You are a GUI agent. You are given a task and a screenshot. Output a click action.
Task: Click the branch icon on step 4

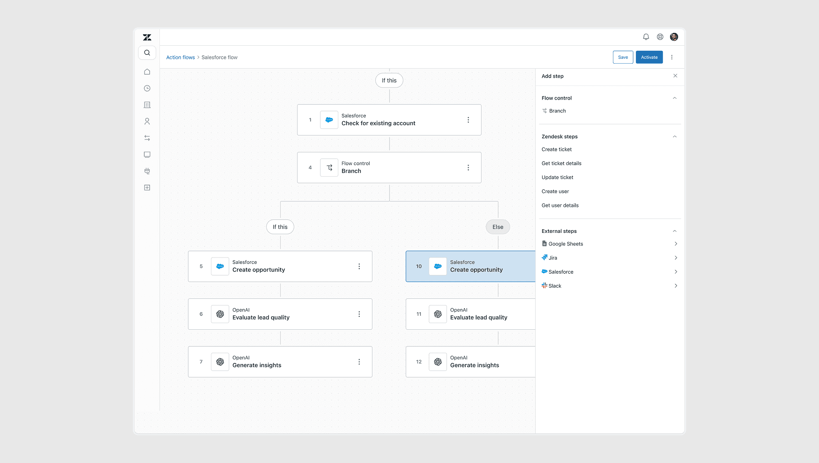pyautogui.click(x=329, y=168)
